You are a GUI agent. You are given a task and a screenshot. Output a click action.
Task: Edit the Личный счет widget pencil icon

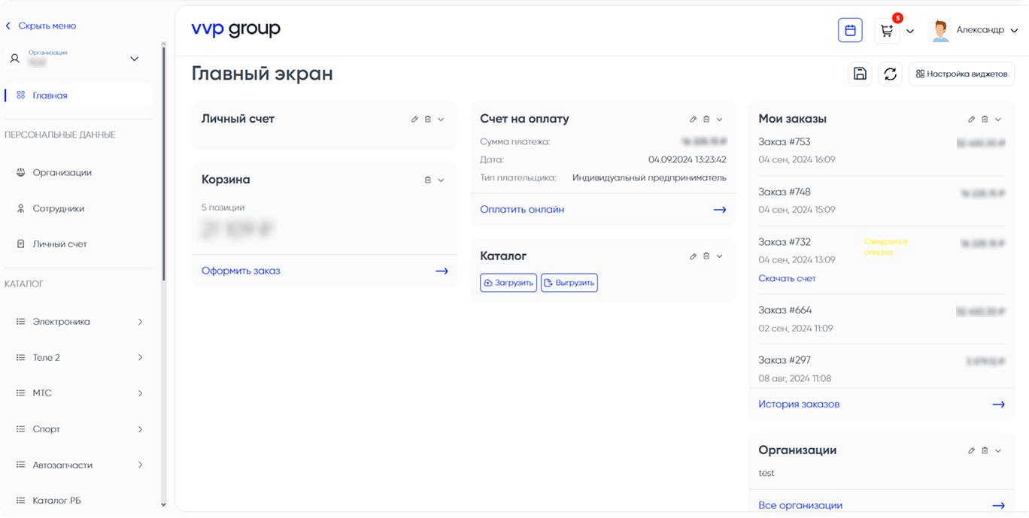point(414,120)
